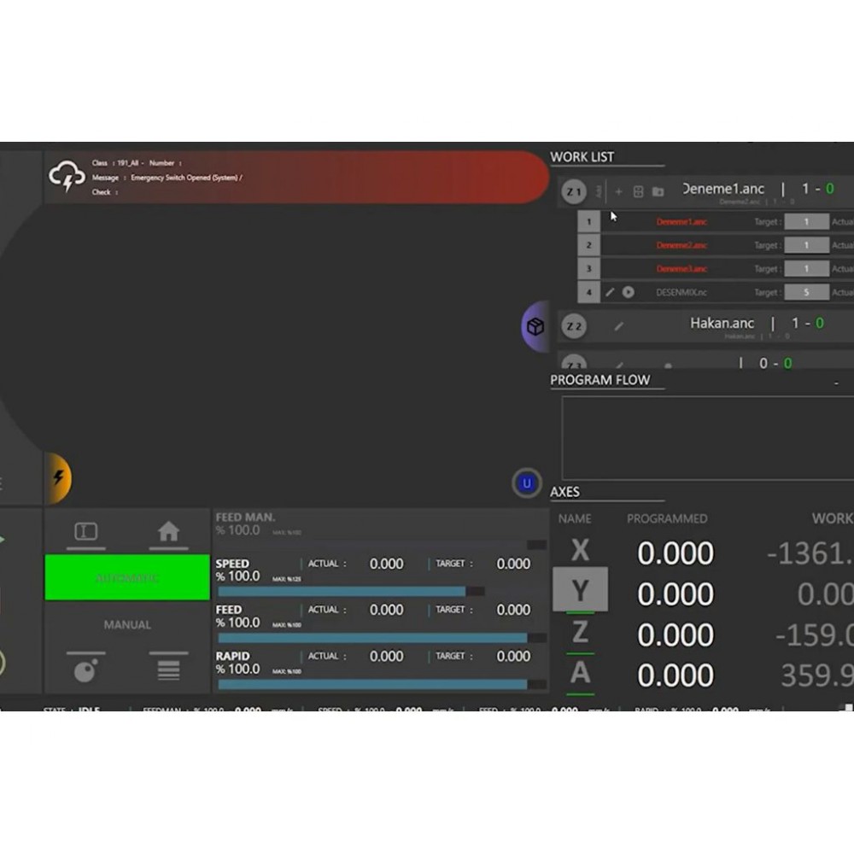The height and width of the screenshot is (854, 854).
Task: Select Deneme2.anc in the work list
Action: (681, 246)
